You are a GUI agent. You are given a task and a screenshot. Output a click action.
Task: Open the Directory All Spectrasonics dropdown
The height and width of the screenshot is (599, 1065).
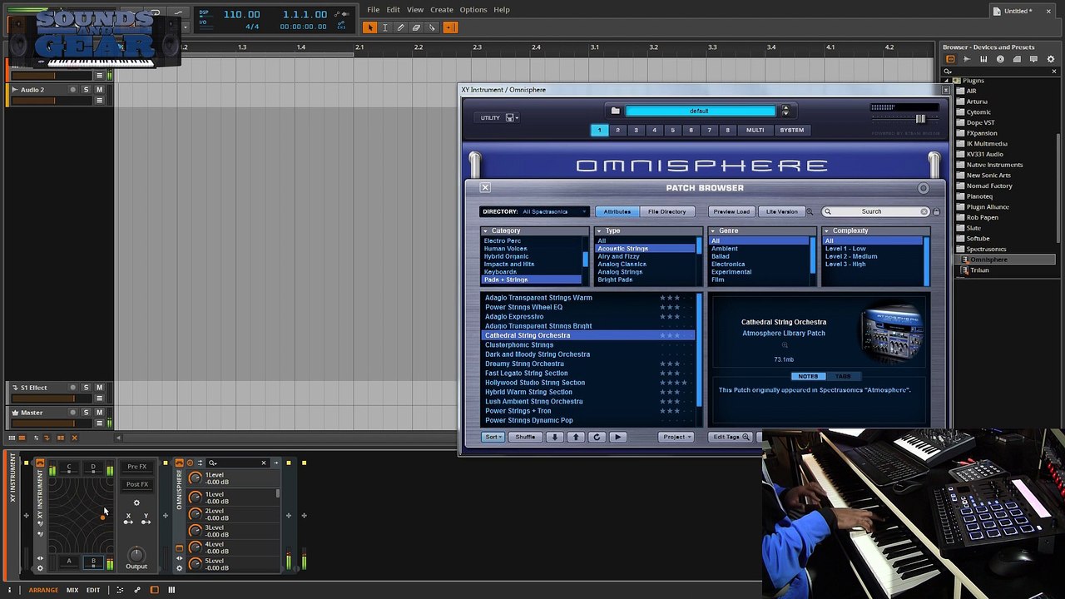point(534,212)
